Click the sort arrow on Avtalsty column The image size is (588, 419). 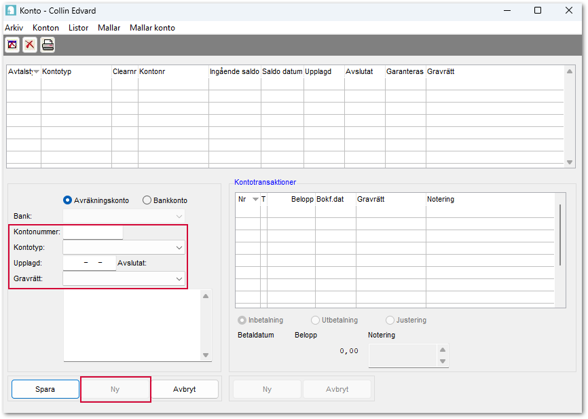(37, 72)
